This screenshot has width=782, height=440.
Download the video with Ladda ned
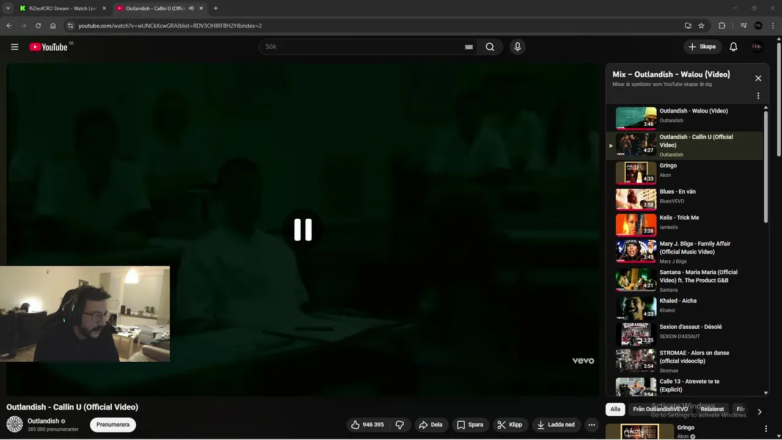click(556, 425)
